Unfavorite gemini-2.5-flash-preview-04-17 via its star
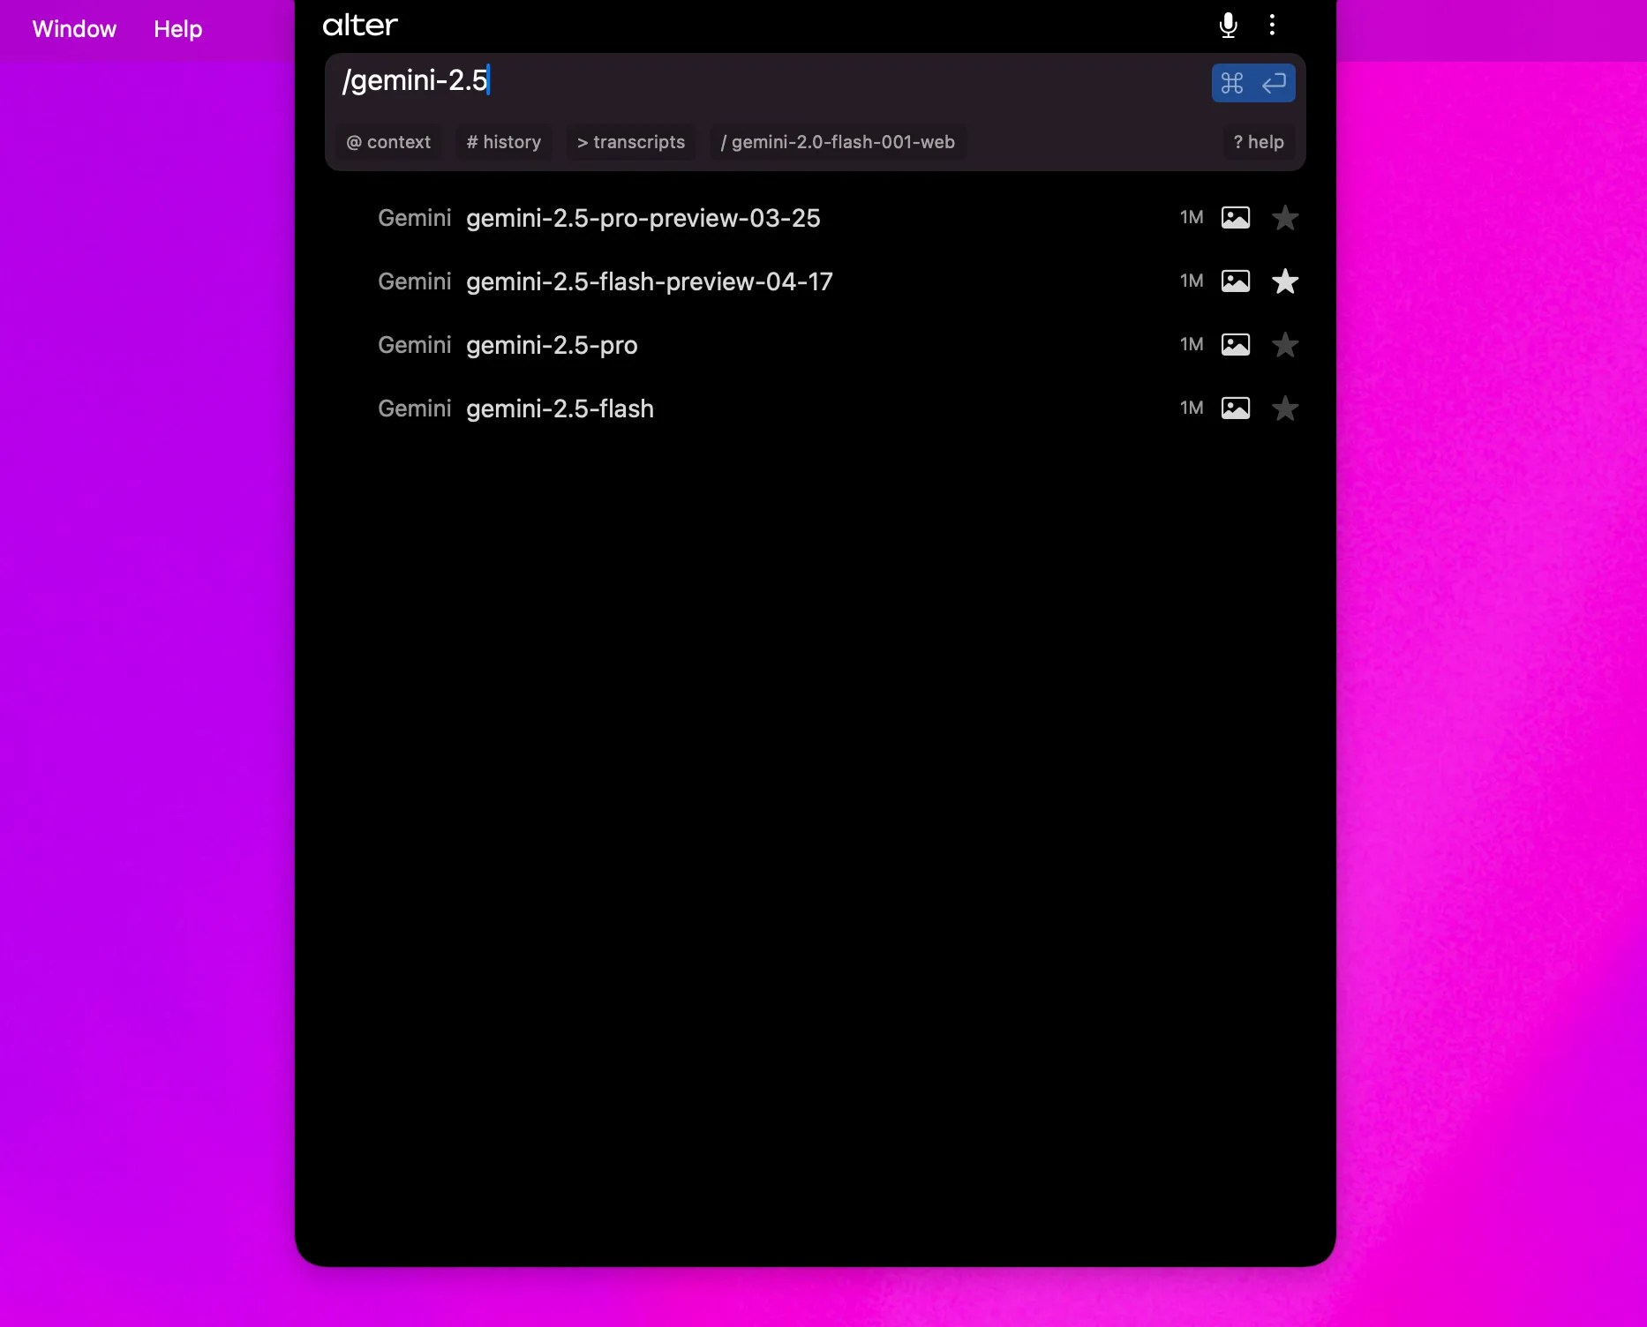Screen dimensions: 1647x1327 (1285, 281)
